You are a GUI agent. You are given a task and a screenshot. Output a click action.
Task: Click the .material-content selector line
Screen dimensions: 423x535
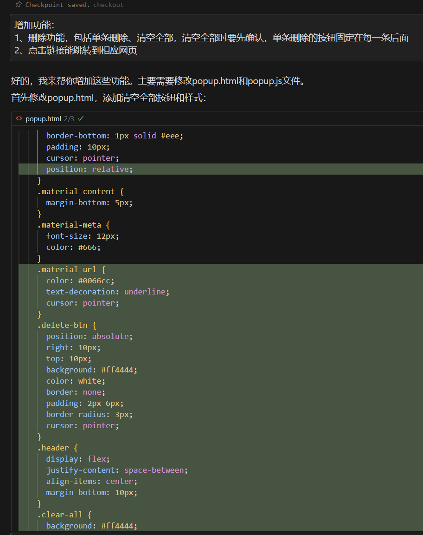[80, 191]
